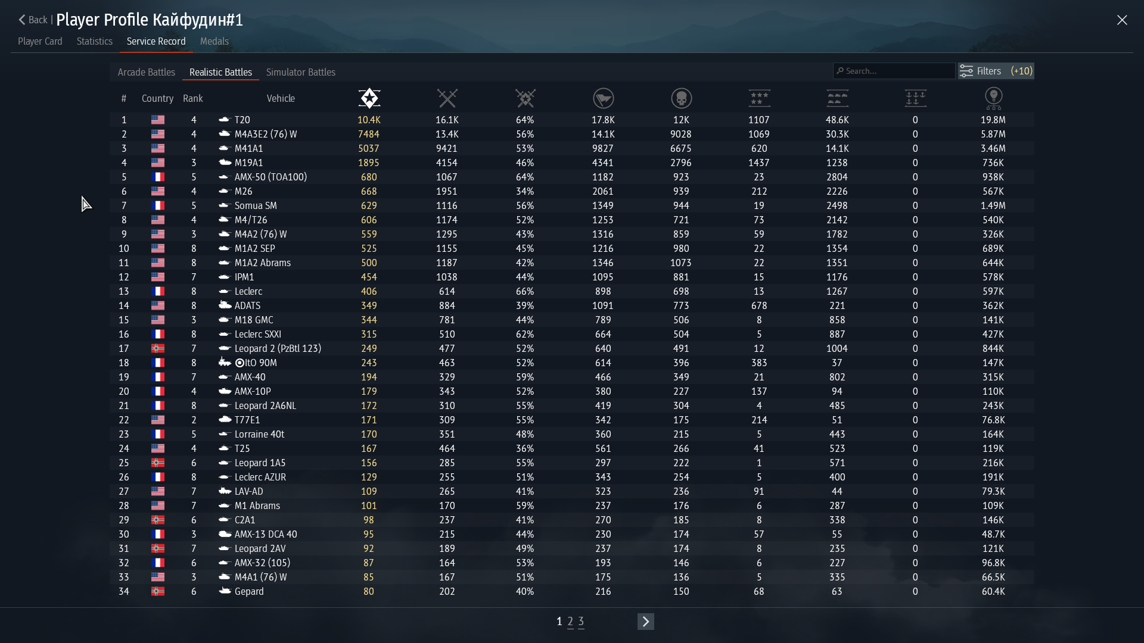The height and width of the screenshot is (643, 1144).
Task: Click the M19A1 vehicle icon
Action: [x=225, y=163]
